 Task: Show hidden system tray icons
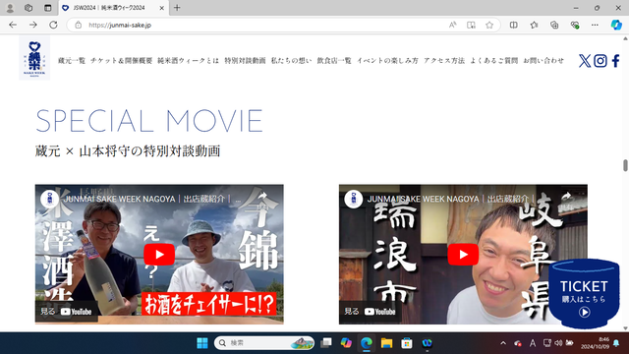click(x=503, y=343)
